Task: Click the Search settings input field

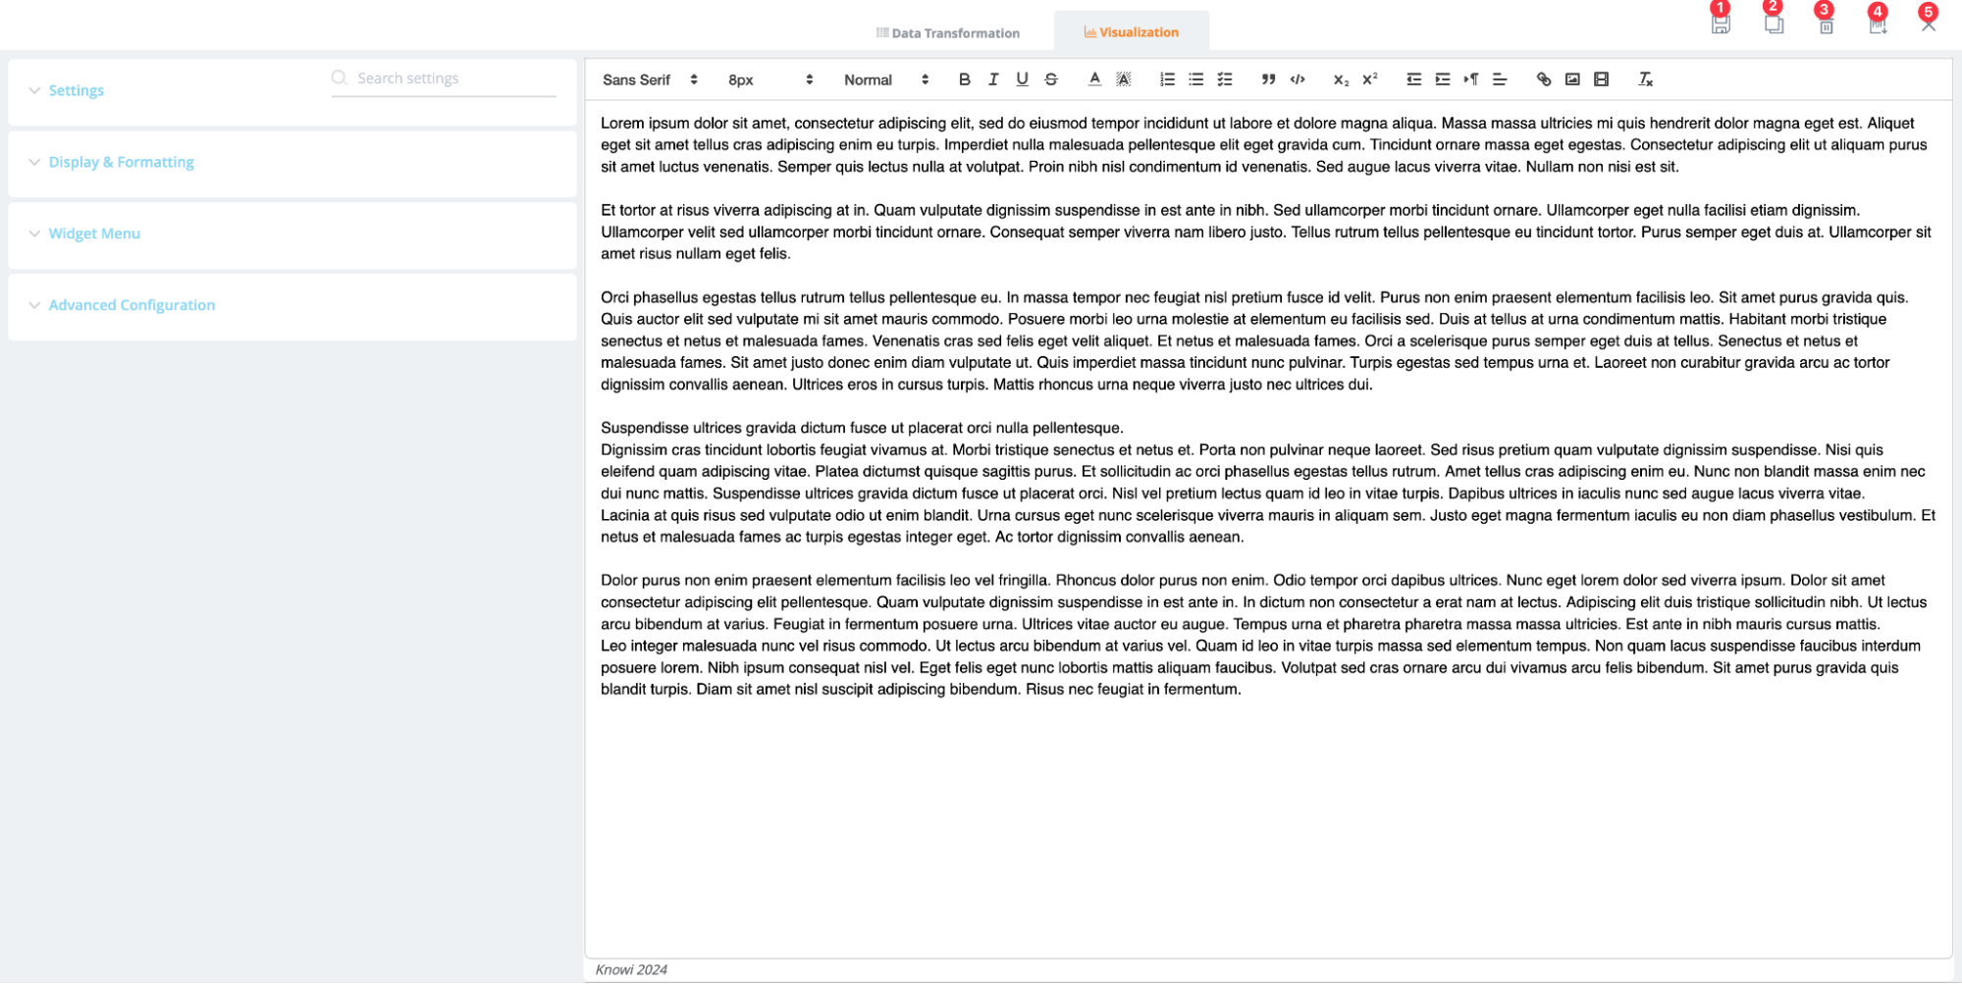Action: point(444,78)
